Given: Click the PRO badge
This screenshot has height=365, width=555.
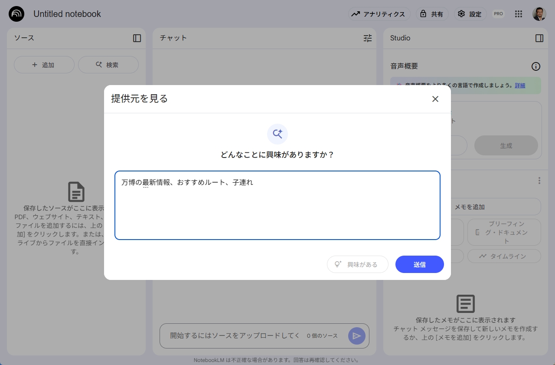Looking at the screenshot, I should 498,14.
